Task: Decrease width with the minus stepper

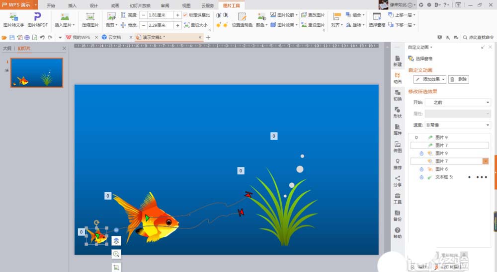Action: pyautogui.click(x=144, y=25)
